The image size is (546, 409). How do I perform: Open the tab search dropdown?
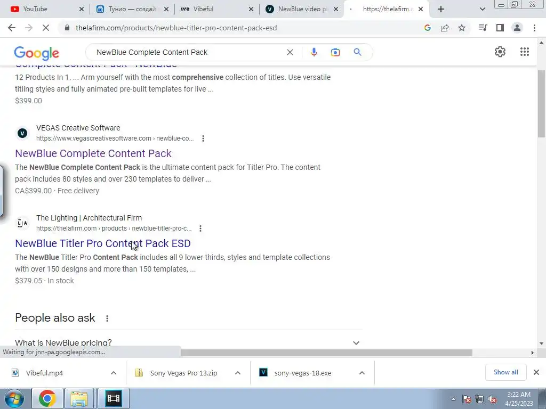click(x=482, y=9)
